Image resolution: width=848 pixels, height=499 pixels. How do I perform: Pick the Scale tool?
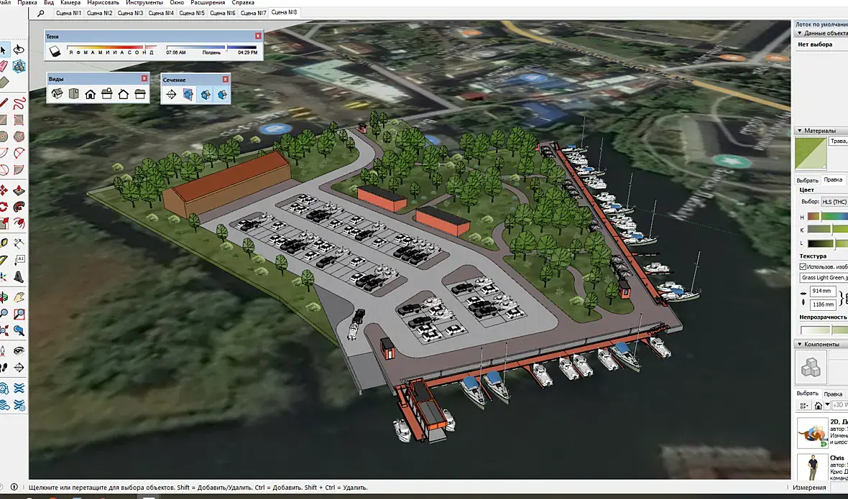4,223
